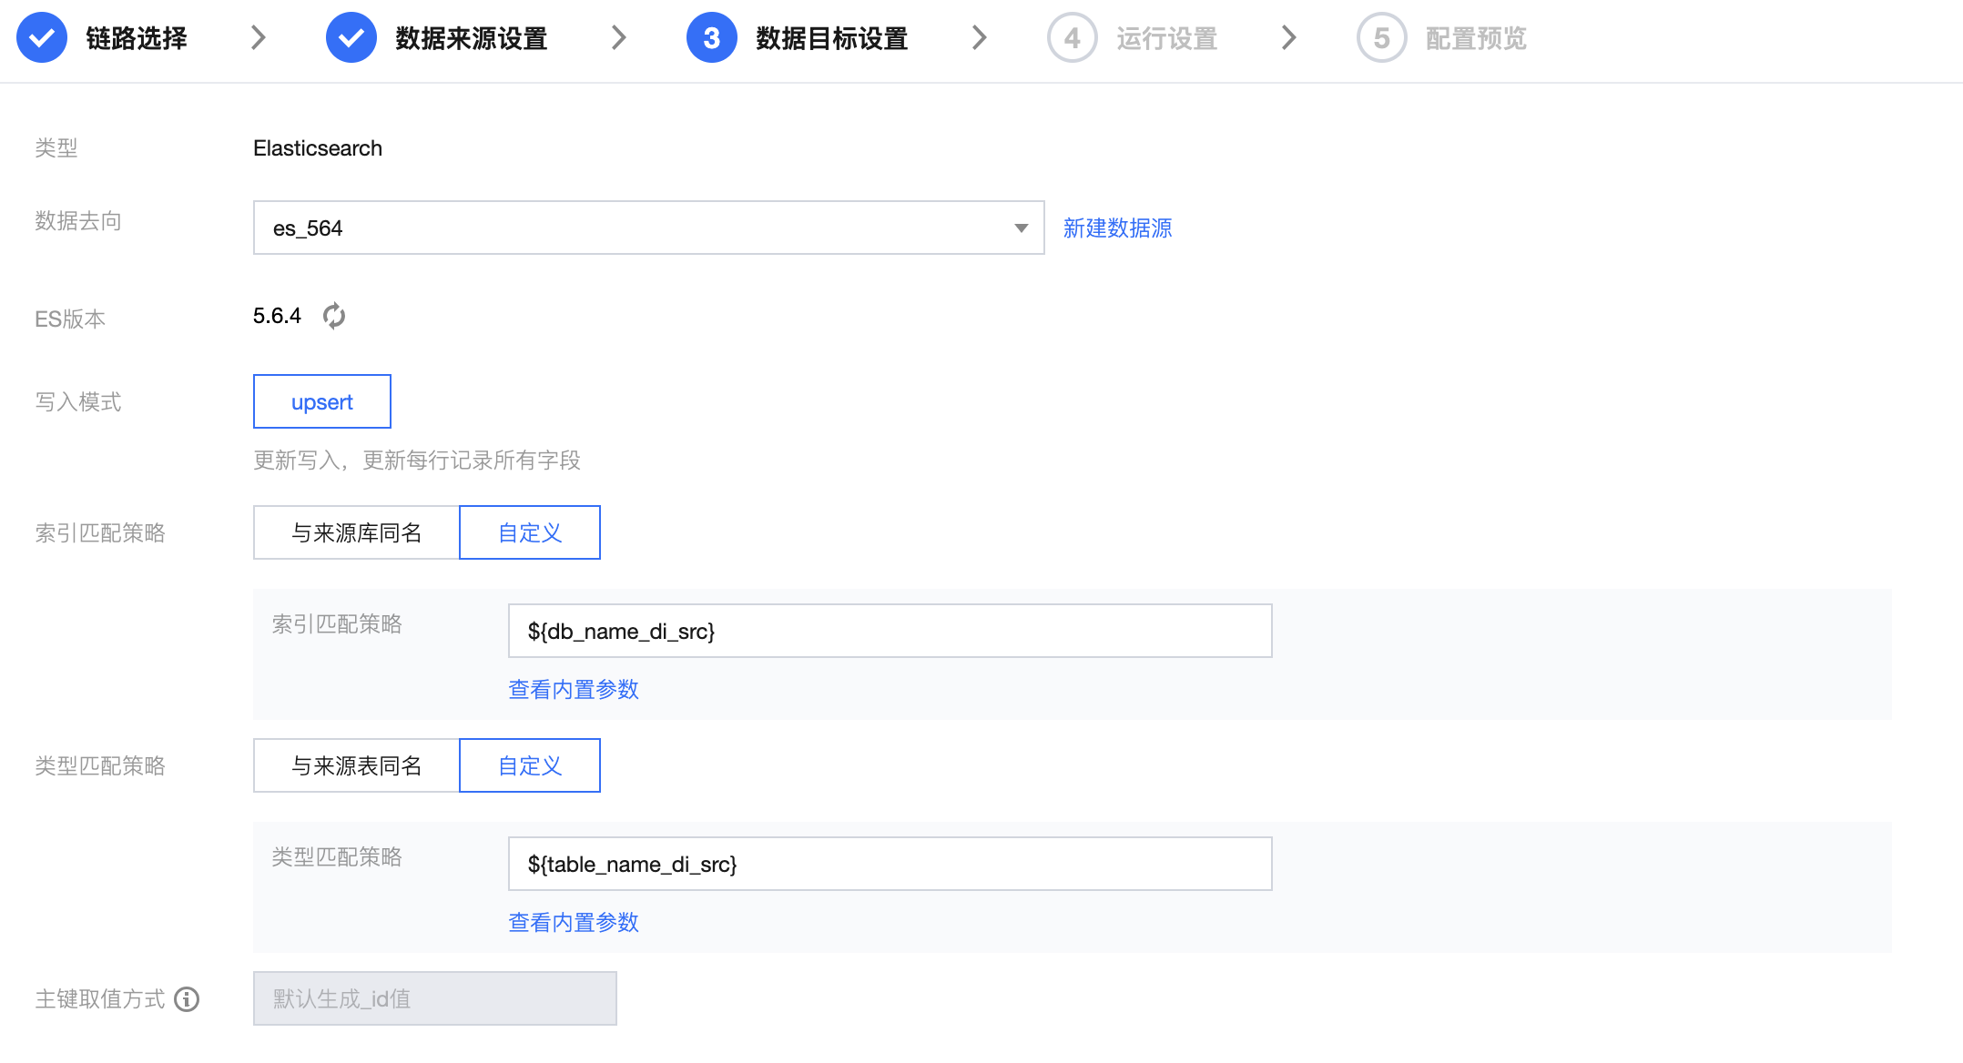Click the 数据来源设置 checkmark step icon
The height and width of the screenshot is (1063, 1963).
[x=351, y=38]
